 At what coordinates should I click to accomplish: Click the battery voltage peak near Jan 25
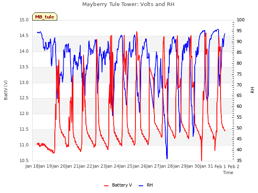137,32
